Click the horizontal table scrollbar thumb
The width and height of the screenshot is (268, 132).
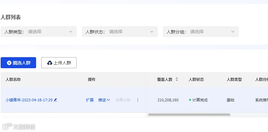(x=189, y=115)
